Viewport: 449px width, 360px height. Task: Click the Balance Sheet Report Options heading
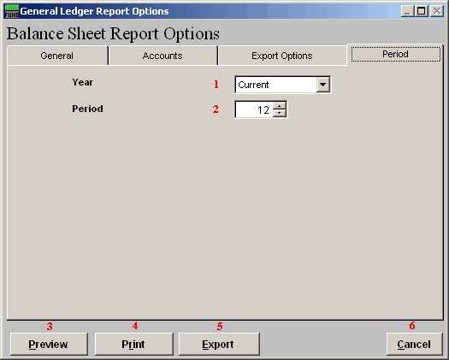click(x=113, y=34)
